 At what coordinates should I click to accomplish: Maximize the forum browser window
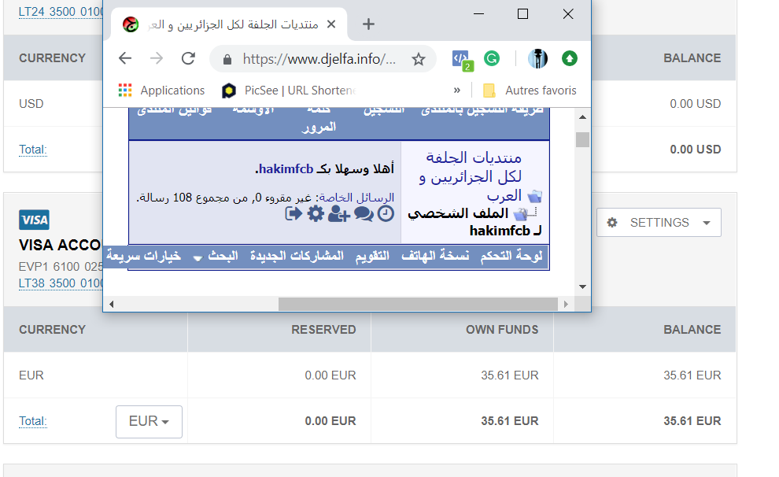[x=522, y=14]
